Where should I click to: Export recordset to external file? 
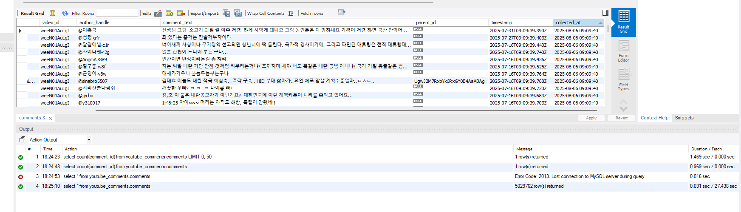click(x=226, y=13)
